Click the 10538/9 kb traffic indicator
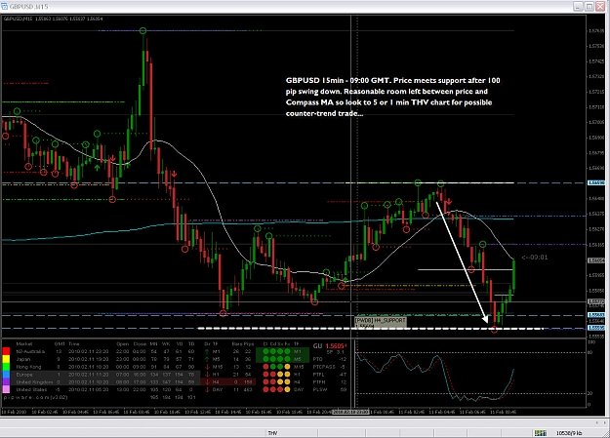The height and width of the screenshot is (438, 610). click(x=569, y=433)
